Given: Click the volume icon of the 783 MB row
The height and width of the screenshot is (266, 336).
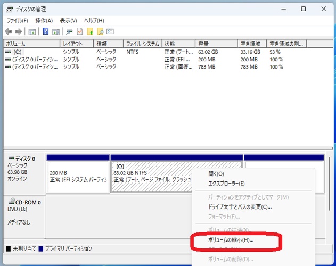Looking at the screenshot, I should (x=8, y=67).
